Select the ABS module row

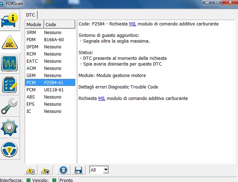50,97
